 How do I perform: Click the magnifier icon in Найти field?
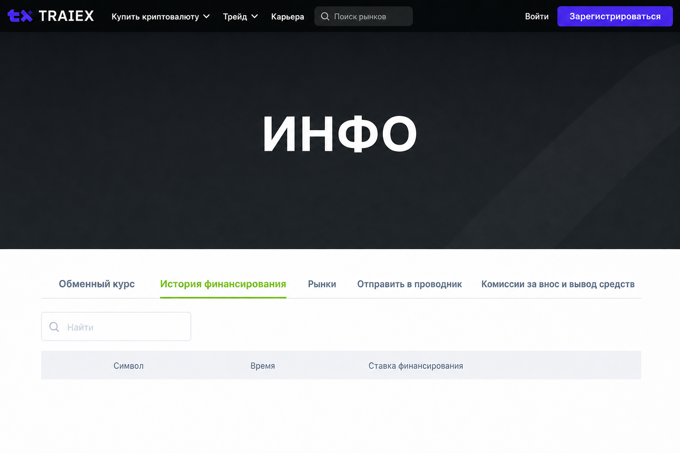54,327
